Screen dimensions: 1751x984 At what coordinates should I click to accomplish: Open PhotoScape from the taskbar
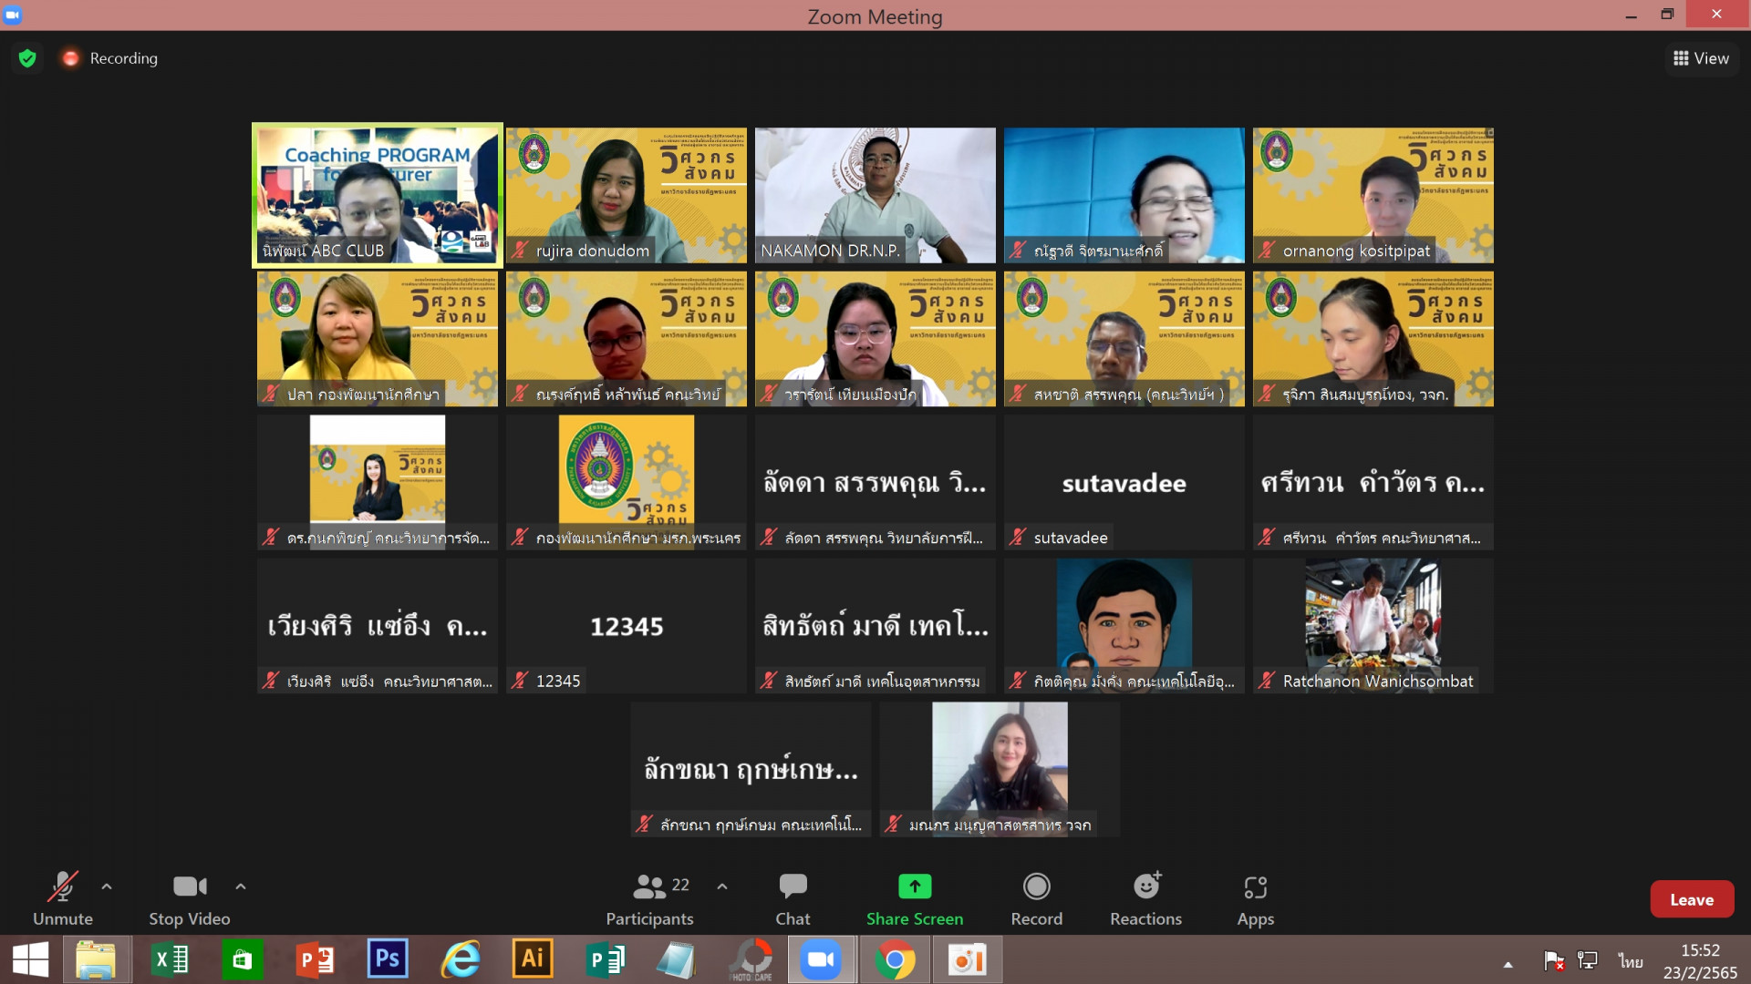coord(751,960)
